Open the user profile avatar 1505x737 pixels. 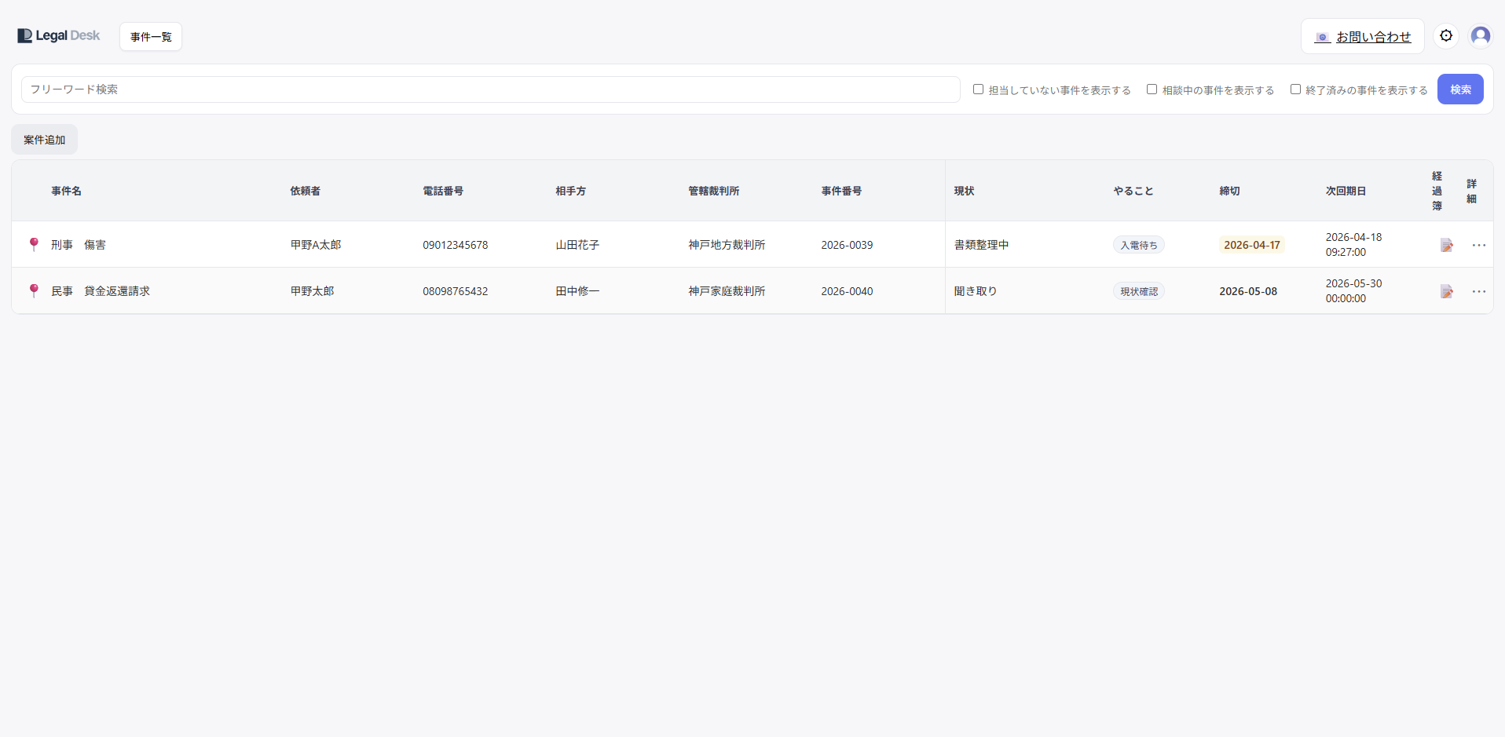(1481, 35)
